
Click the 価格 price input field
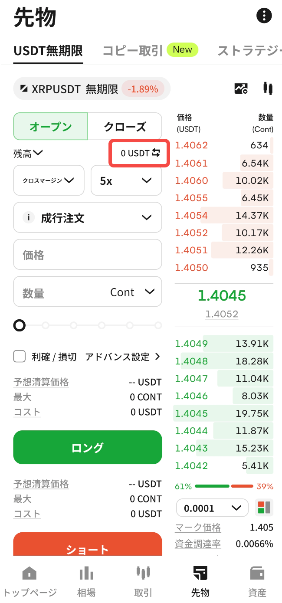tap(88, 255)
